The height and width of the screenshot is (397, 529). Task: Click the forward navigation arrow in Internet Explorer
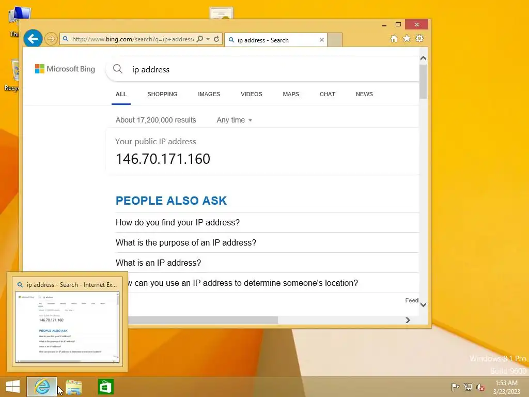[x=51, y=39]
